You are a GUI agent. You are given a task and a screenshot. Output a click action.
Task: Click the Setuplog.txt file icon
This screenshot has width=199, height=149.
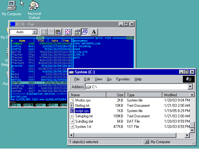[72, 116]
